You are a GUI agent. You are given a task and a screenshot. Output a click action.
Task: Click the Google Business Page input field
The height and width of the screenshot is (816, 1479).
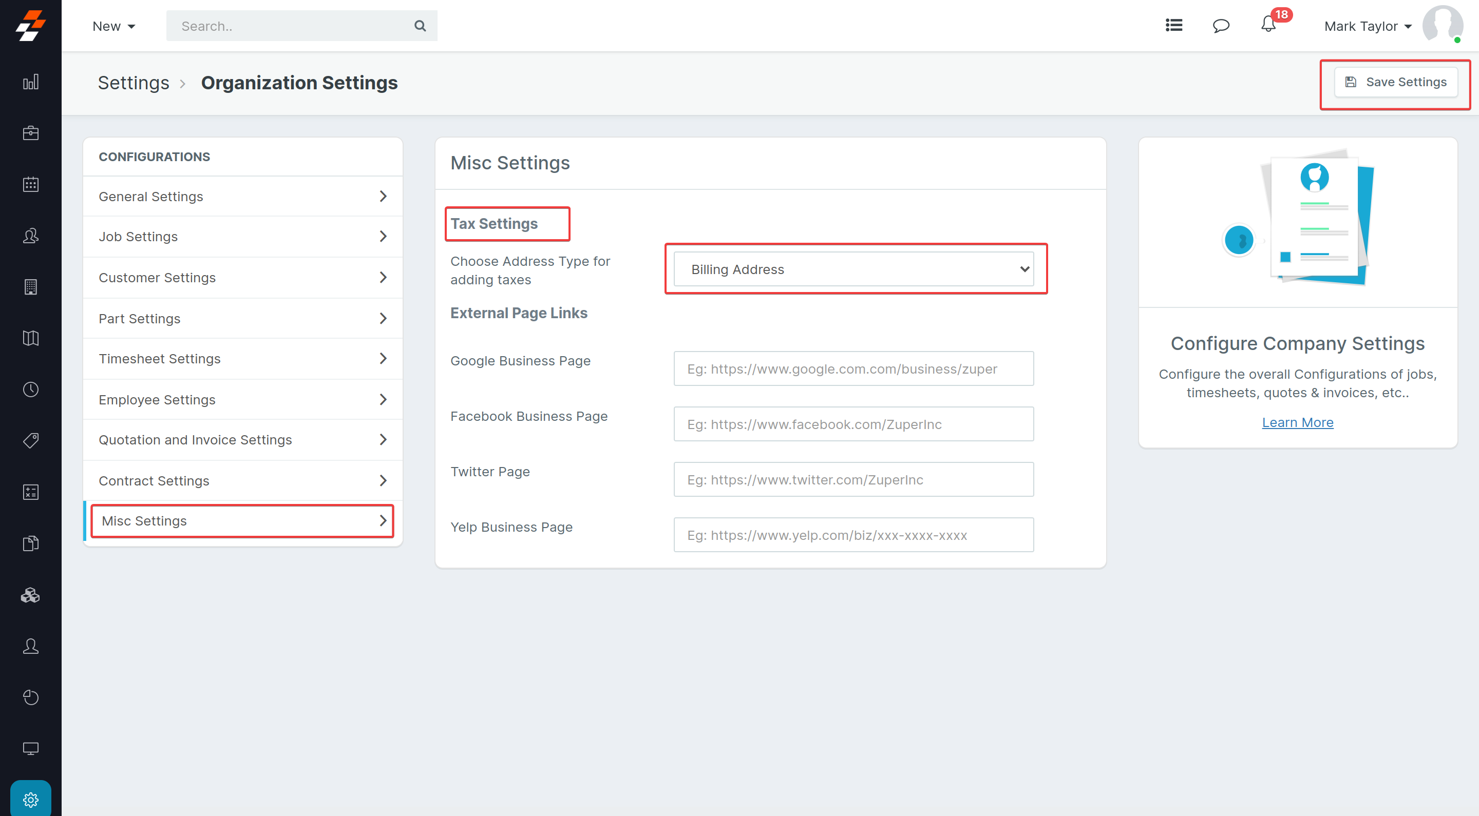coord(853,369)
